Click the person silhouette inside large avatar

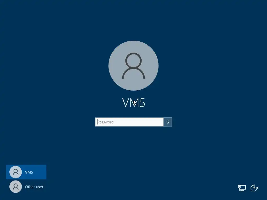click(133, 66)
